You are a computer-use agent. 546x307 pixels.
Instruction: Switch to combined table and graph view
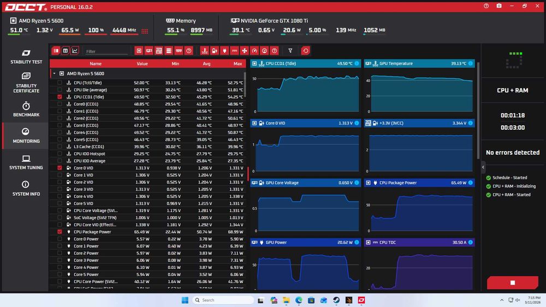coord(56,51)
